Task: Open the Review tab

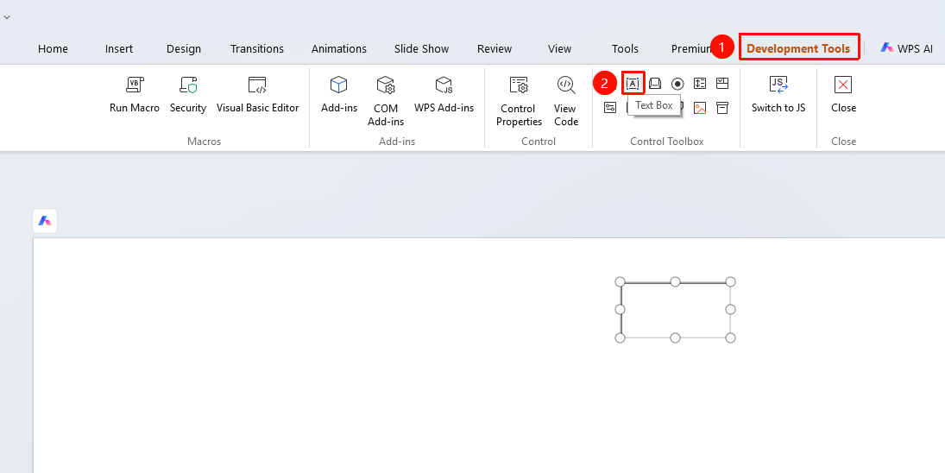Action: coord(495,49)
